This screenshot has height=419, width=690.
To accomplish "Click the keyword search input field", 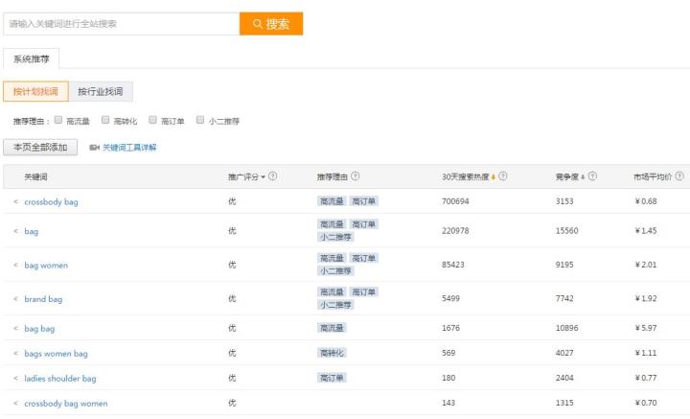I will [121, 24].
